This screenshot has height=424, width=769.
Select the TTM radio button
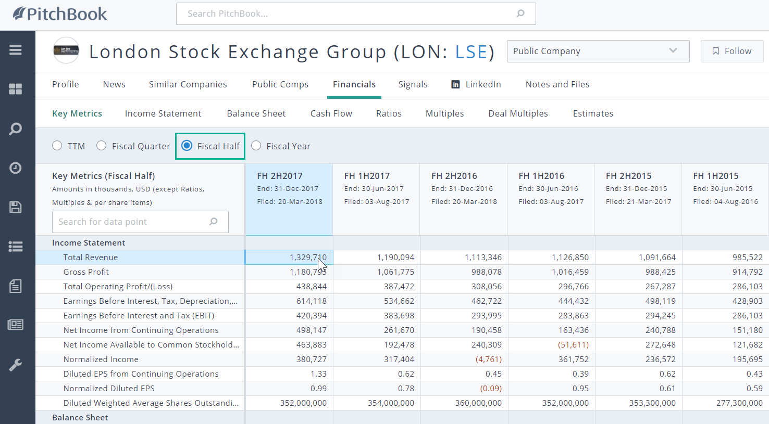pos(57,146)
